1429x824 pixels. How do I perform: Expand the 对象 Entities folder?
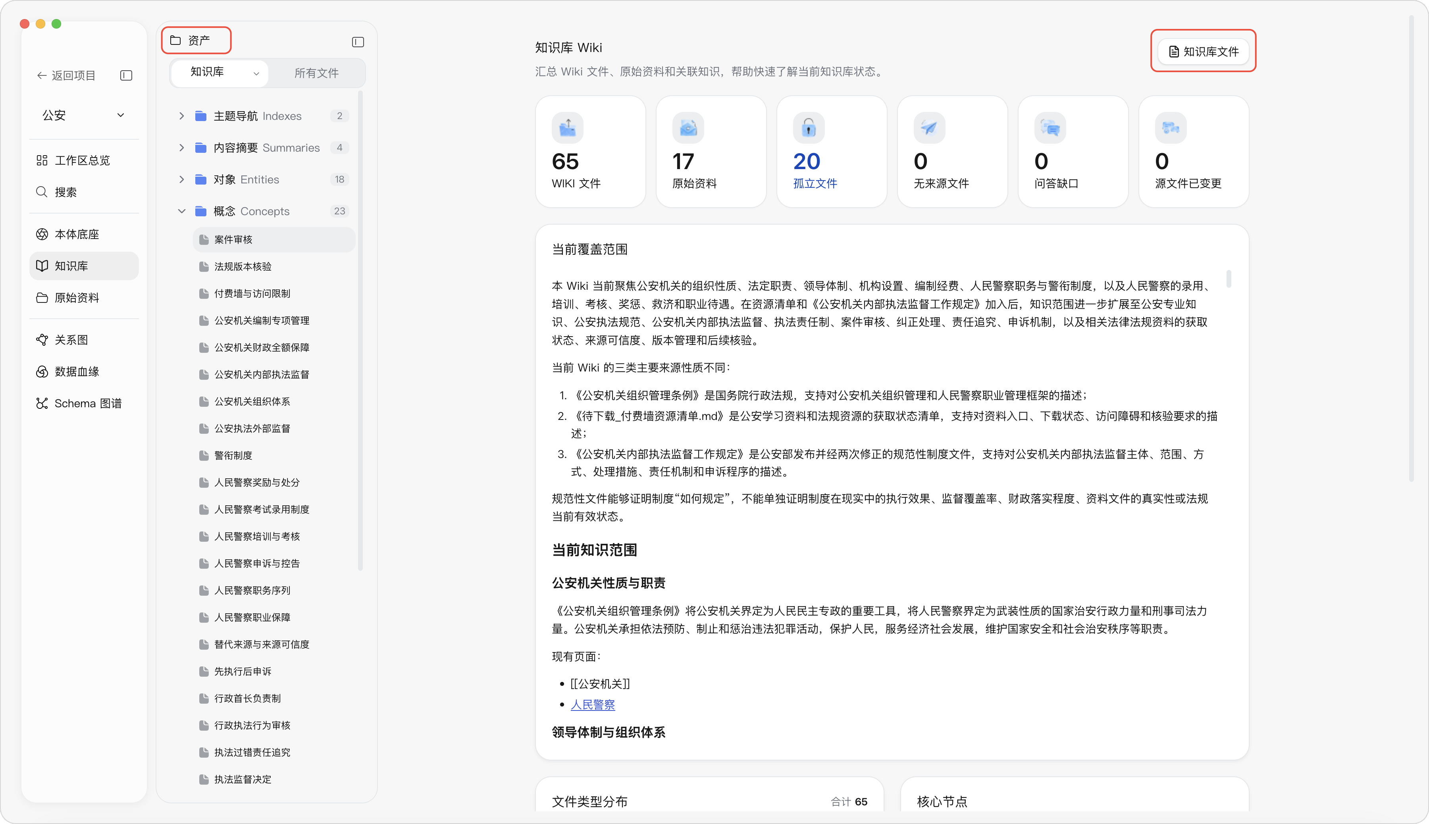(x=181, y=179)
